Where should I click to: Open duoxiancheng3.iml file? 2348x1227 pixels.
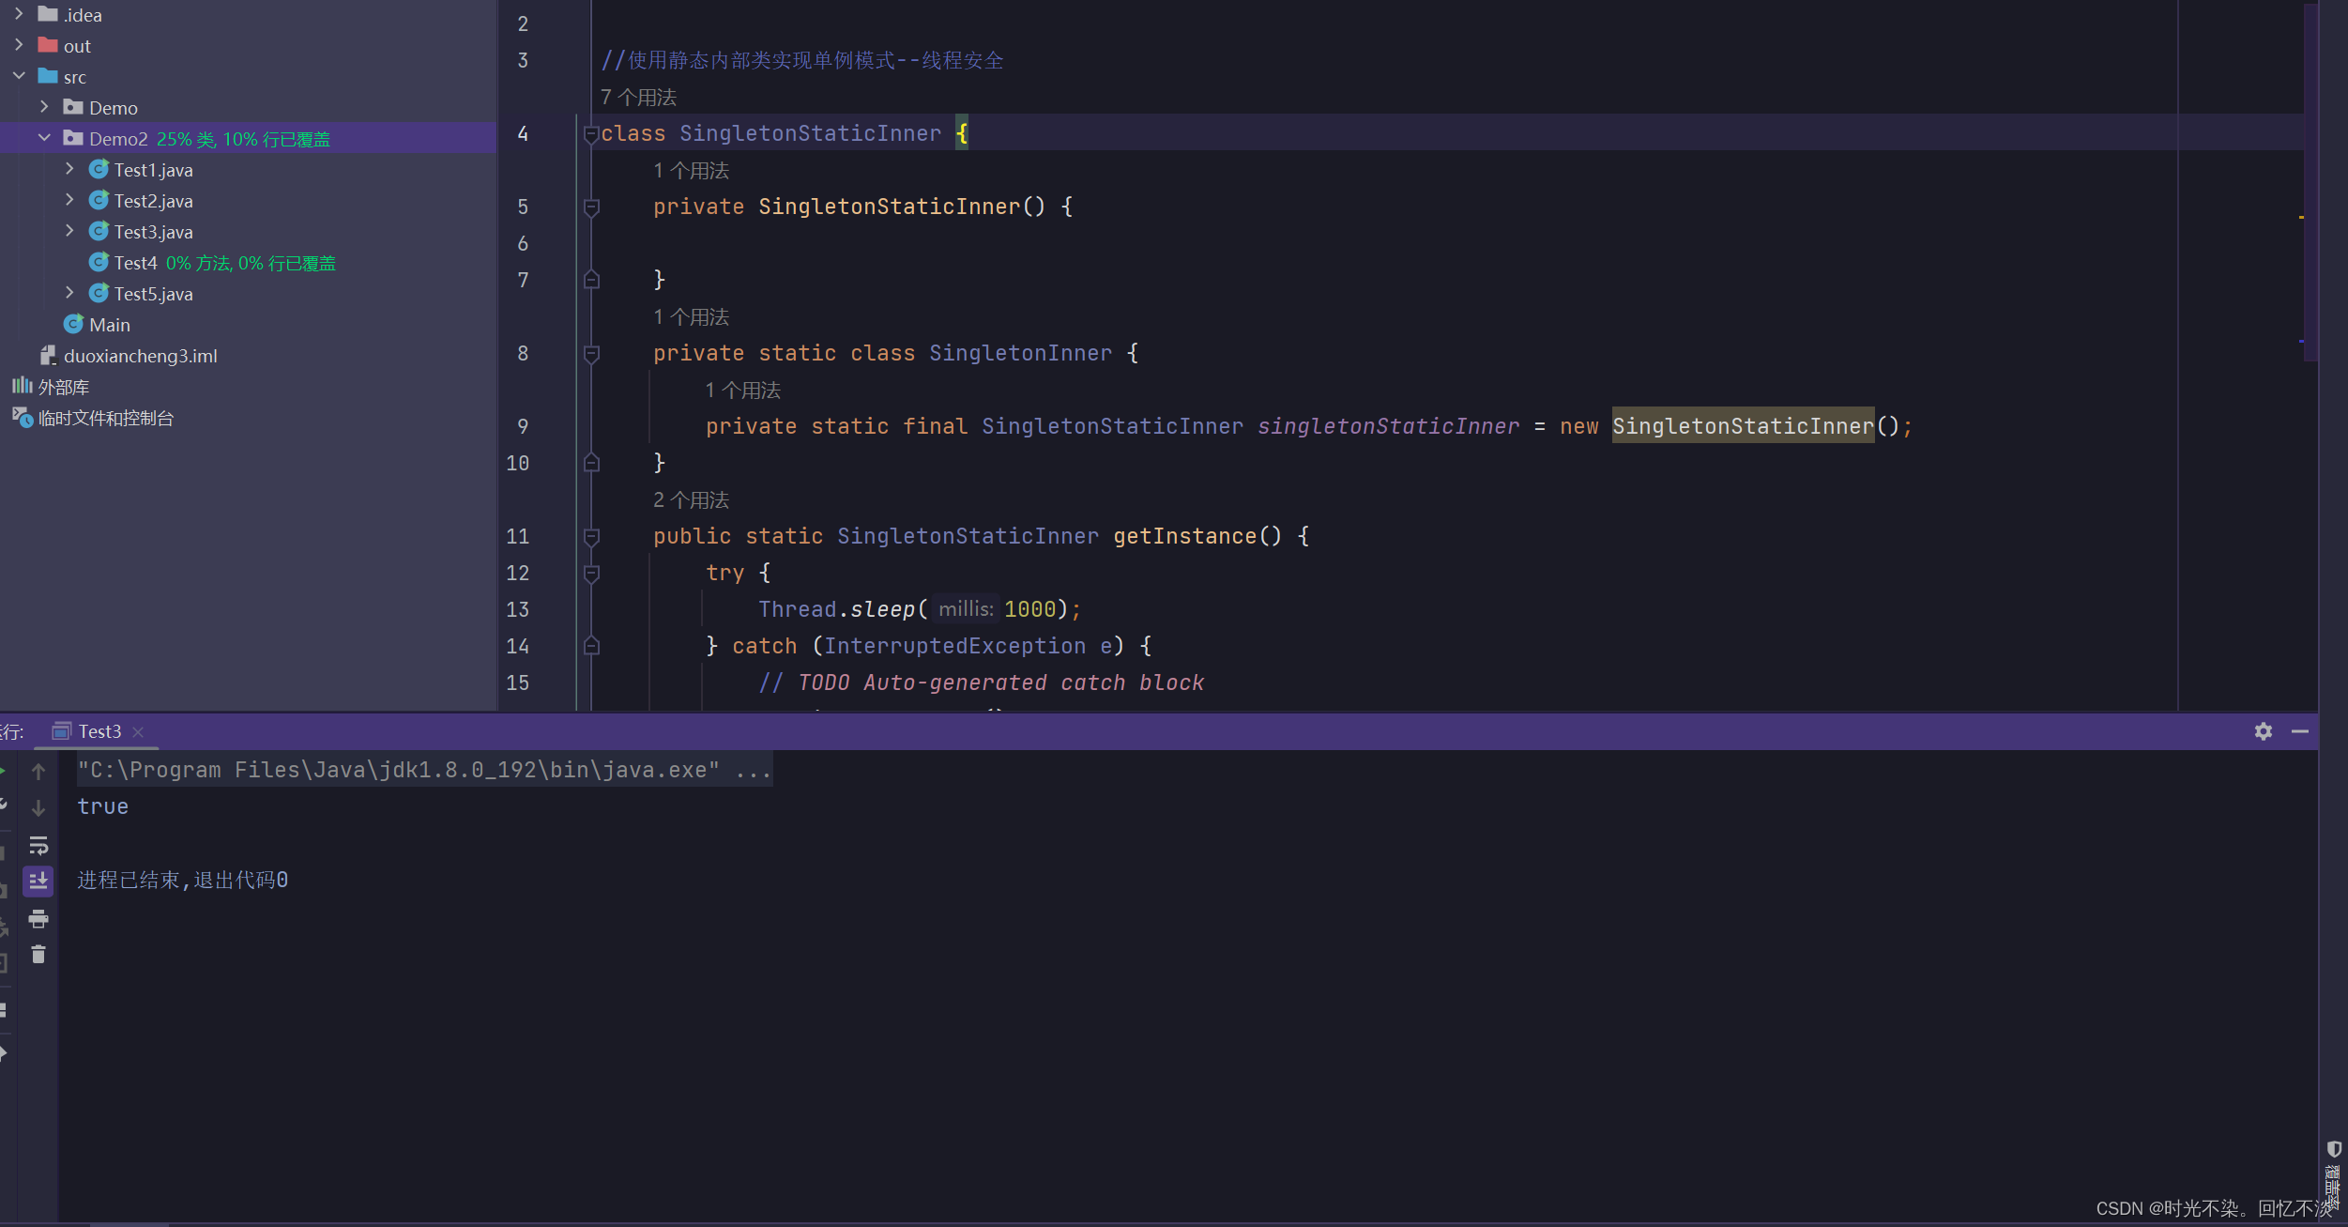point(140,356)
